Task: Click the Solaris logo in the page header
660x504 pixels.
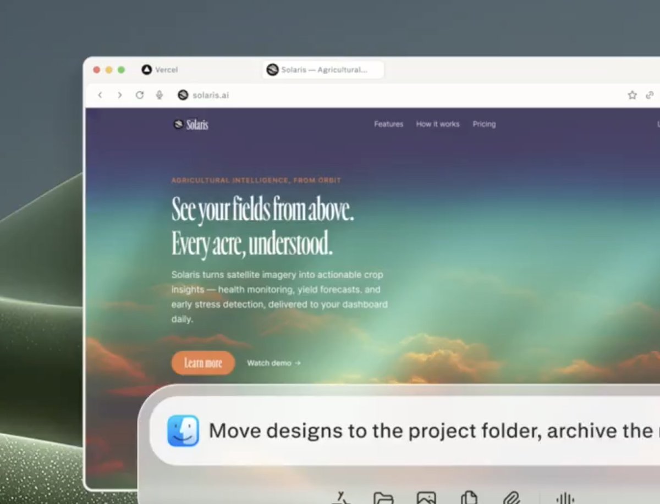Action: (x=191, y=125)
